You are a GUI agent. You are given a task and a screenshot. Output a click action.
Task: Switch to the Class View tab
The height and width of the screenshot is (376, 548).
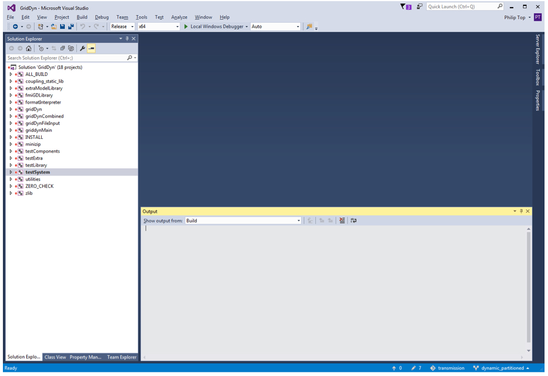point(55,357)
